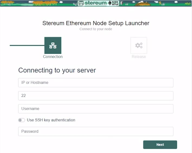Click the Next button
Screen dimensions: 192x153
tap(160, 145)
